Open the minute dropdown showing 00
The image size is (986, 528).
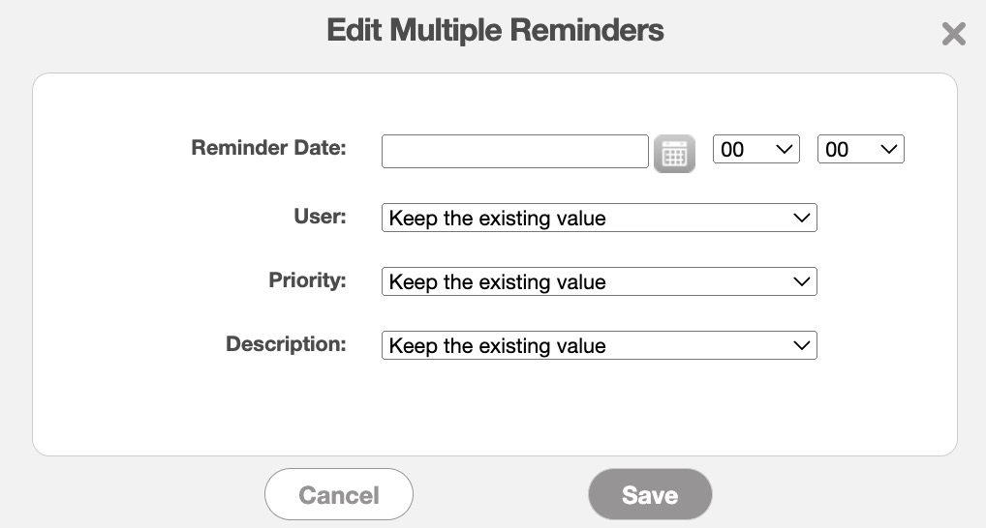[x=860, y=150]
